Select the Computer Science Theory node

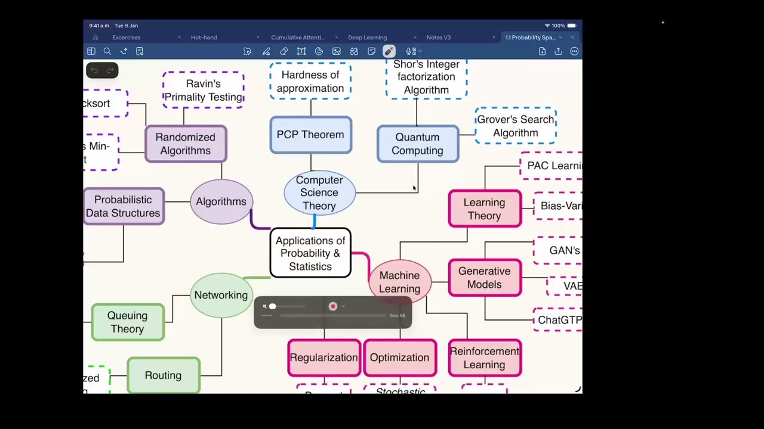(319, 192)
